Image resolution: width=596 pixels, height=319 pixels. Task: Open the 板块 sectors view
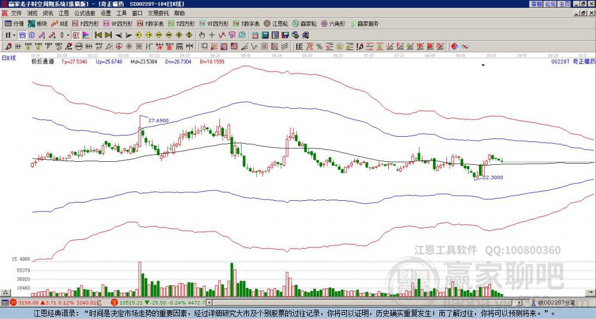37,23
